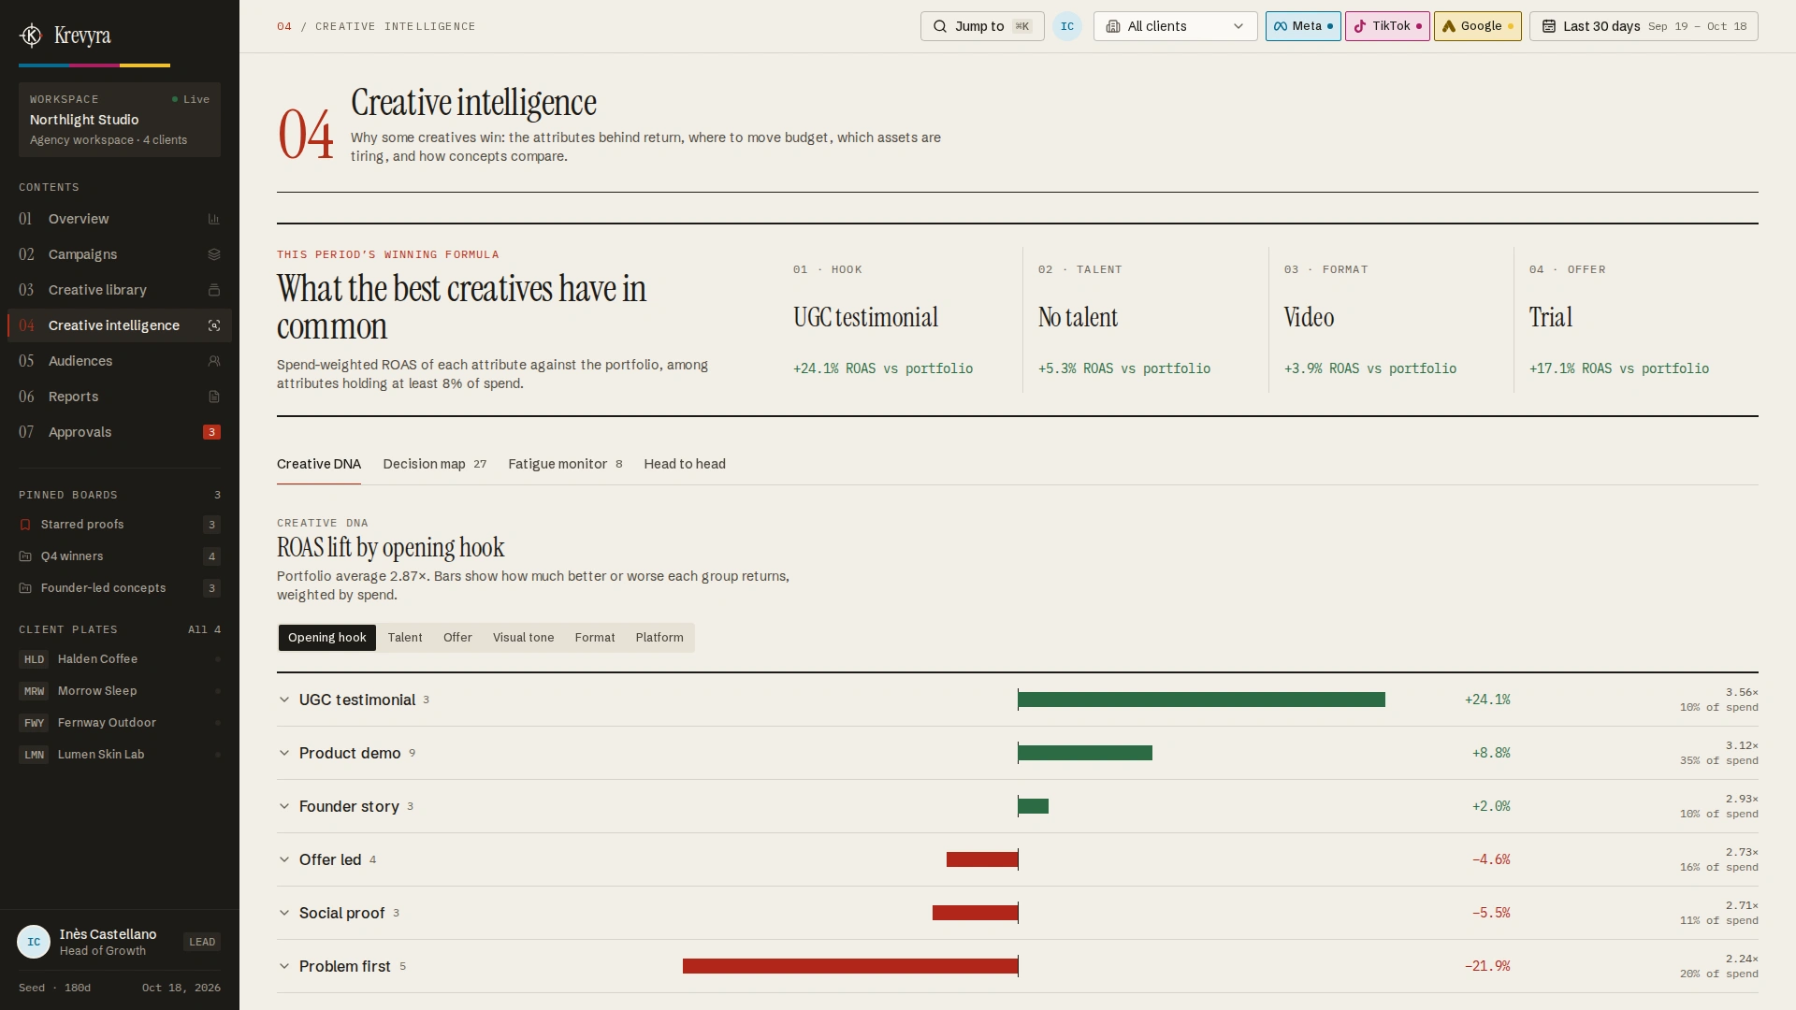Click the MRW client badge
The width and height of the screenshot is (1796, 1010).
pyautogui.click(x=34, y=691)
